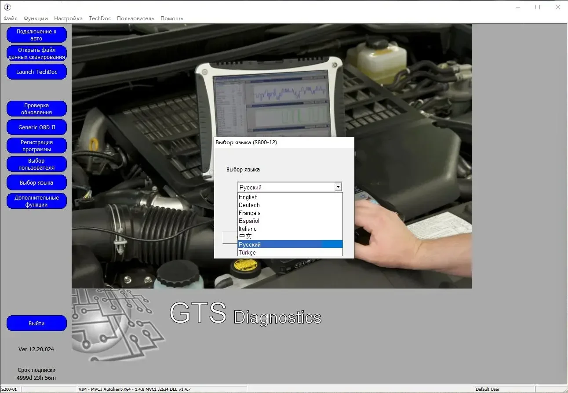Click the dialog title Выбор языка (S800-12)
The image size is (568, 393).
pyautogui.click(x=246, y=142)
